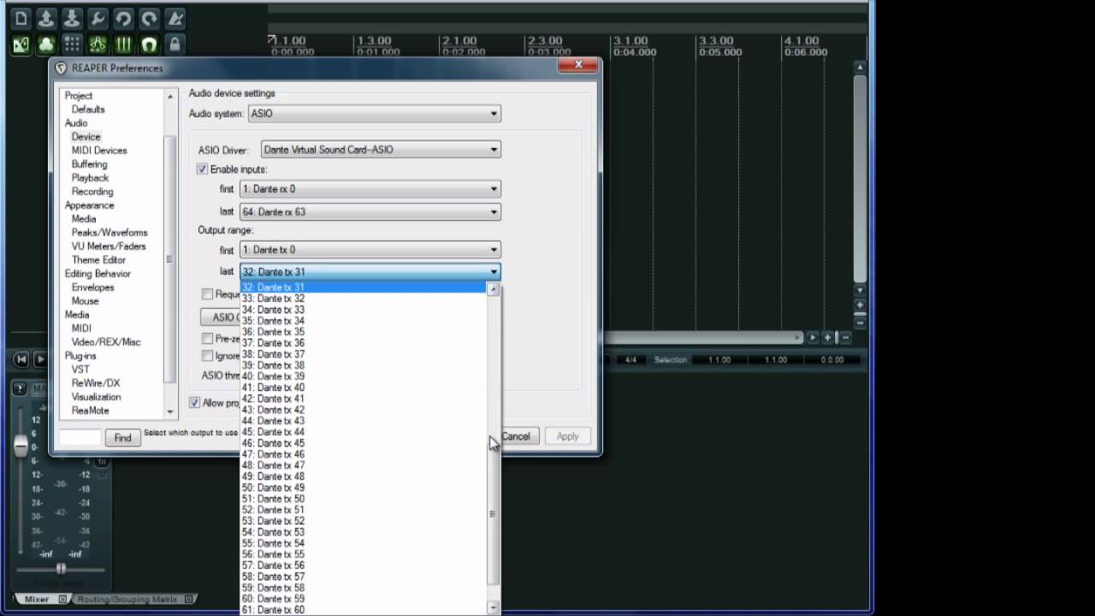Screen dimensions: 1095x616
Task: Click the REAPER icon in the Preferences title bar
Action: pos(61,68)
